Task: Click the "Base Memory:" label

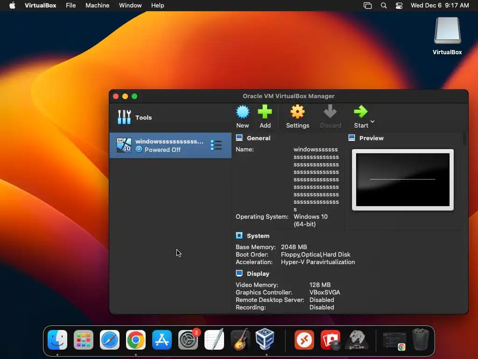Action: (x=255, y=247)
